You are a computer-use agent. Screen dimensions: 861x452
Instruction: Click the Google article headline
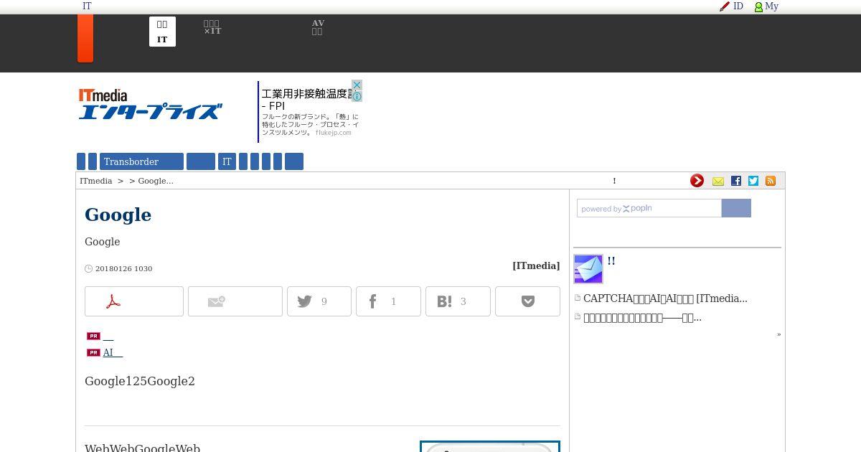tap(118, 215)
